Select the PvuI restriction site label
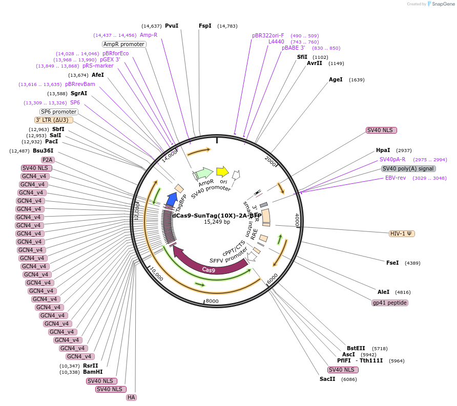Screen dimensions: 457x406 [172, 26]
